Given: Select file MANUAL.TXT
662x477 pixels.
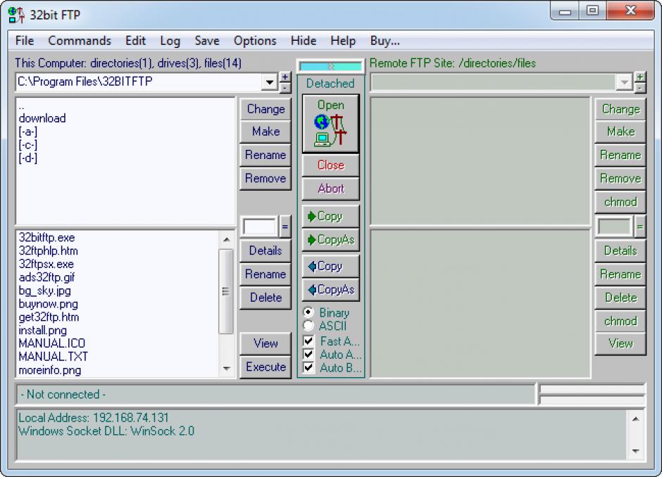Looking at the screenshot, I should coord(54,357).
